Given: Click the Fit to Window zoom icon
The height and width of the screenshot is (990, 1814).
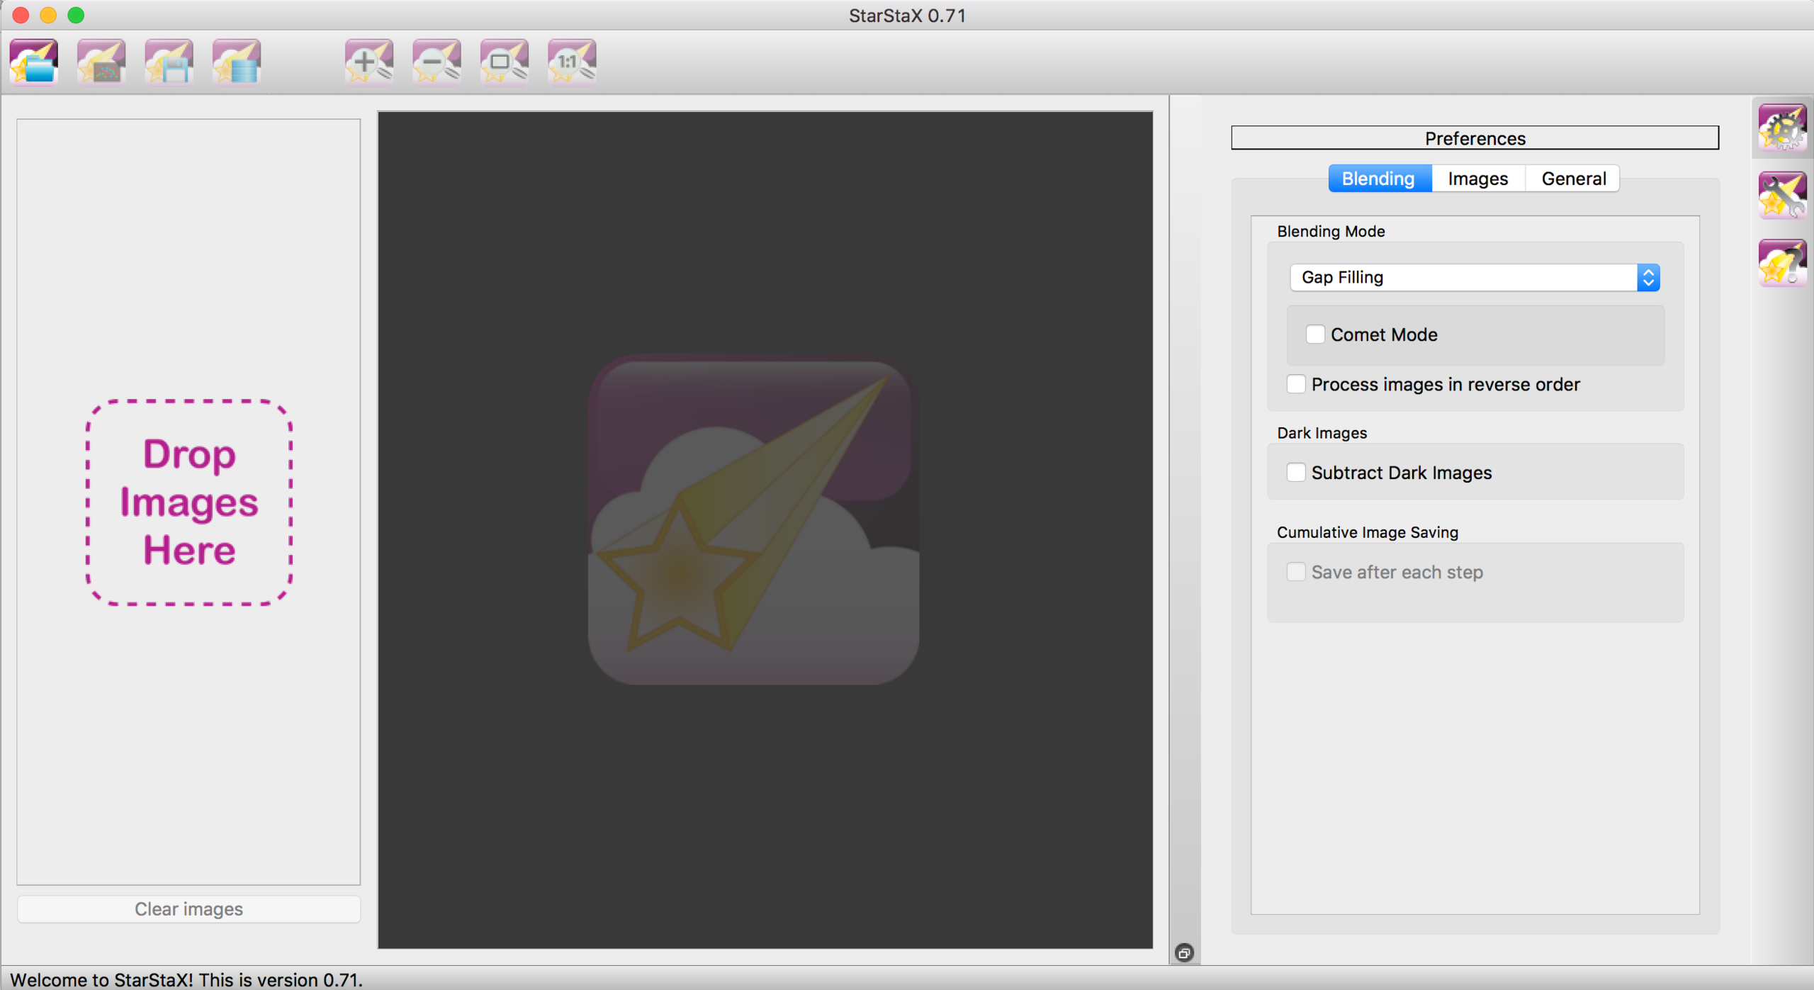Looking at the screenshot, I should (504, 62).
